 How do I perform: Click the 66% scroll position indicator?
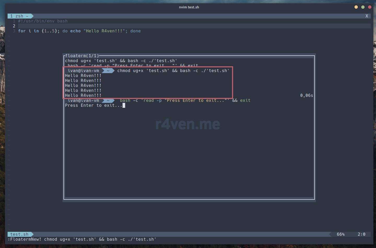pos(340,234)
